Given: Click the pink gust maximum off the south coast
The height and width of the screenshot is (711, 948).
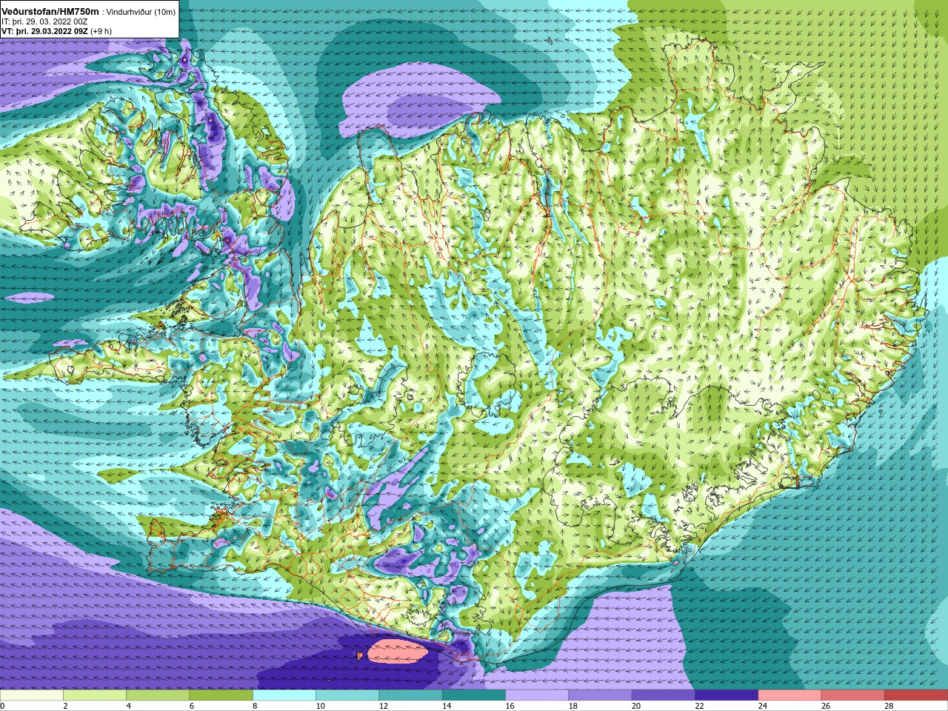Looking at the screenshot, I should pyautogui.click(x=398, y=652).
